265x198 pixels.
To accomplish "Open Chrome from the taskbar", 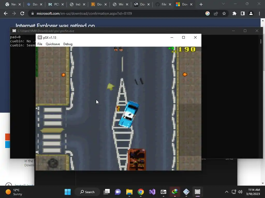I will (x=141, y=192).
